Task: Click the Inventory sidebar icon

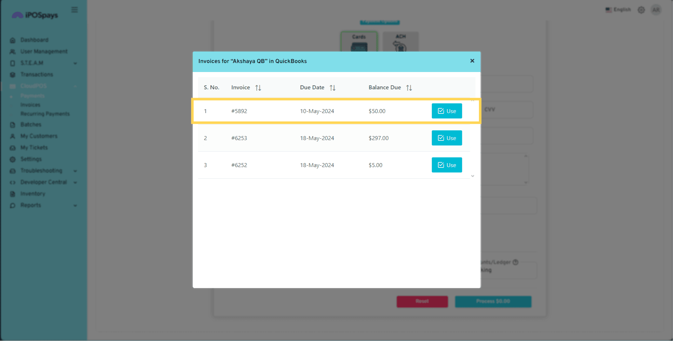Action: click(13, 194)
